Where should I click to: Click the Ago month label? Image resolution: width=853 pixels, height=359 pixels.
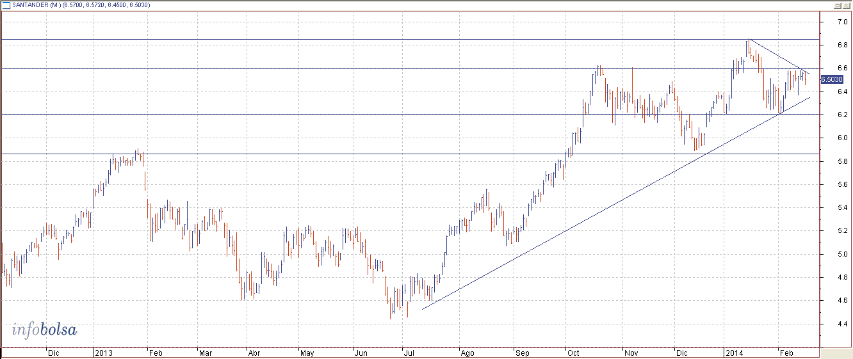click(x=467, y=353)
